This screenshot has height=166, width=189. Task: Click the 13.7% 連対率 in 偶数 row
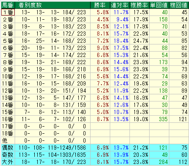click(x=120, y=148)
